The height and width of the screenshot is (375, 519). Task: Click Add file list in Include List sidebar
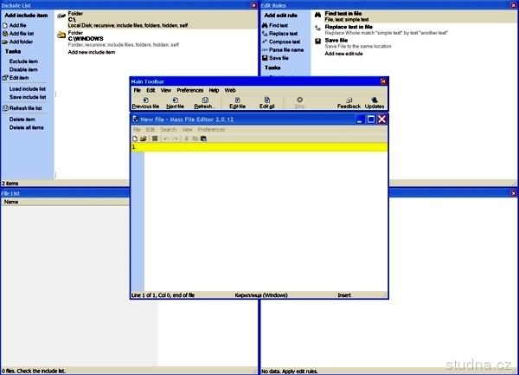point(18,34)
